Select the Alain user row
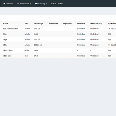 [x=58, y=34]
